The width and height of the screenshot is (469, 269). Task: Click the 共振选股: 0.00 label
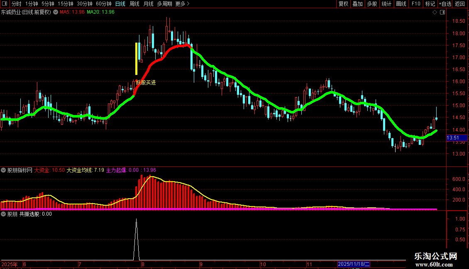point(36,214)
